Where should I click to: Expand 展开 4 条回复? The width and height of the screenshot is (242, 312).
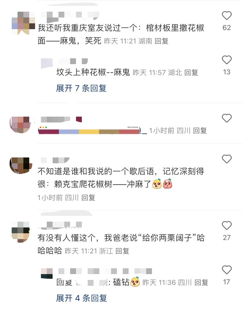[x=82, y=298]
